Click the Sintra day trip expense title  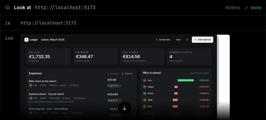coord(48,109)
